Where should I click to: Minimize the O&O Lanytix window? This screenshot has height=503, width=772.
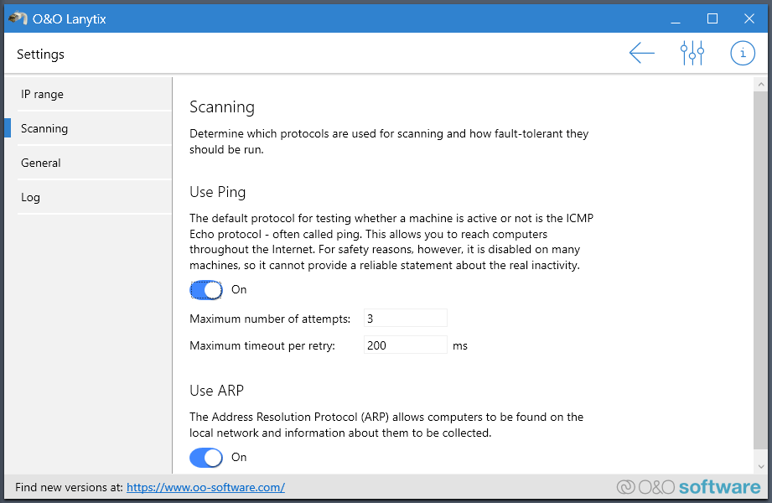click(x=676, y=18)
